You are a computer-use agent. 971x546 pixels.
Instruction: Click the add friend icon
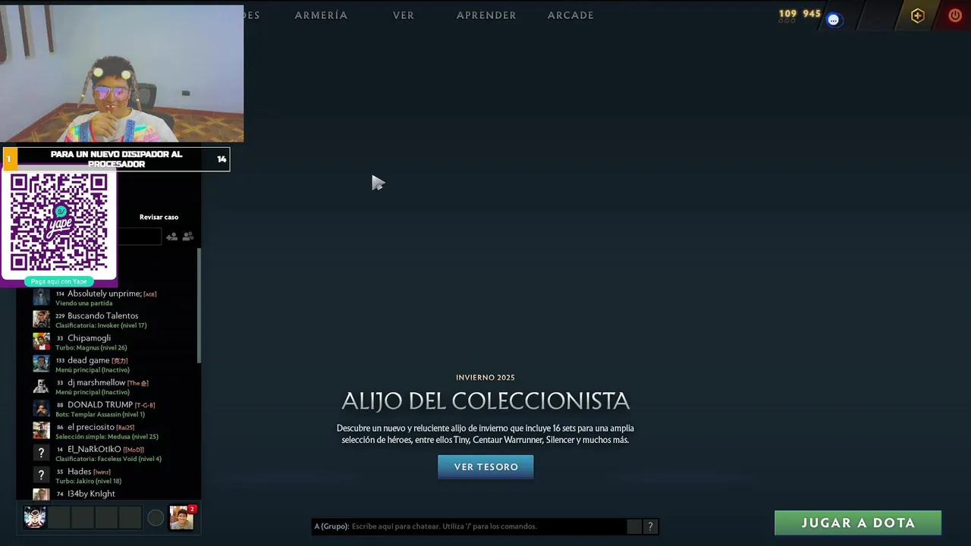tap(172, 237)
